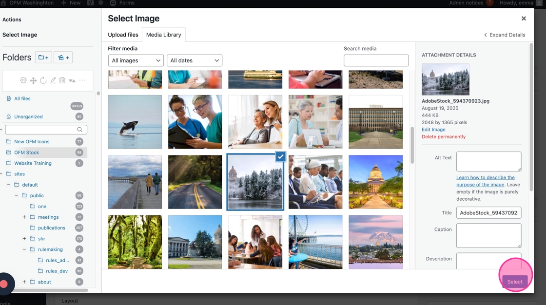Open the All images filter dropdown
This screenshot has height=305, width=546.
coord(136,60)
